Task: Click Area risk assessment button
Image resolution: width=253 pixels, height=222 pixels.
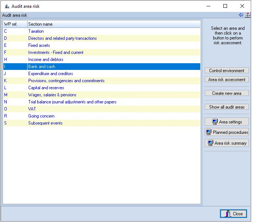Action: 227,80
